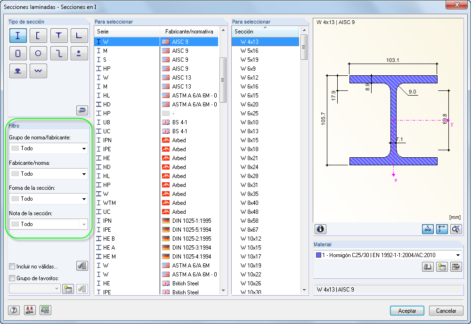This screenshot has height=324, width=471.
Task: Select series HE British Steel
Action: coord(156,283)
